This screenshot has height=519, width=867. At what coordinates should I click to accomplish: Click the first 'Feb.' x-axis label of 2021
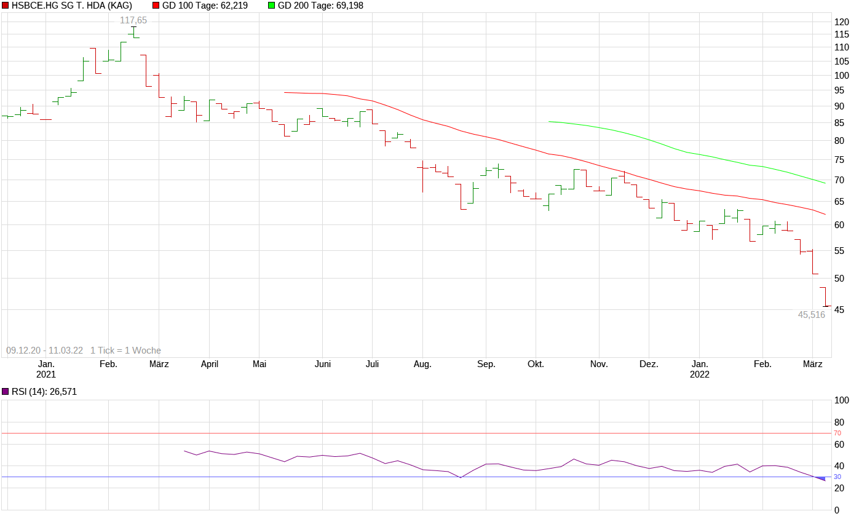tap(108, 364)
